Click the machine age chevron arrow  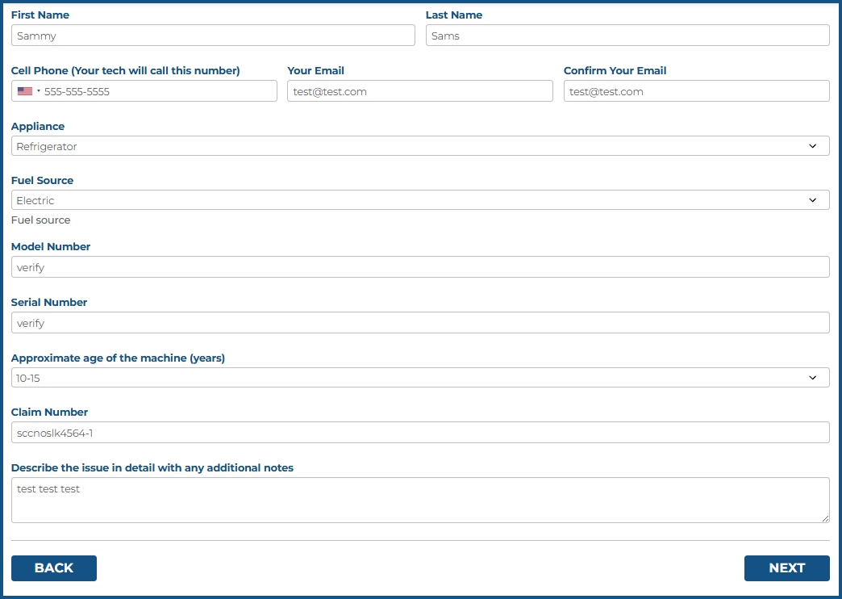point(812,378)
